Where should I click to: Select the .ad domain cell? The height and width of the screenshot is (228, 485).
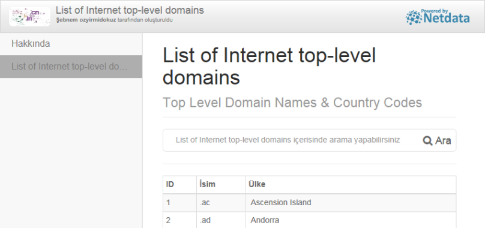pos(221,220)
